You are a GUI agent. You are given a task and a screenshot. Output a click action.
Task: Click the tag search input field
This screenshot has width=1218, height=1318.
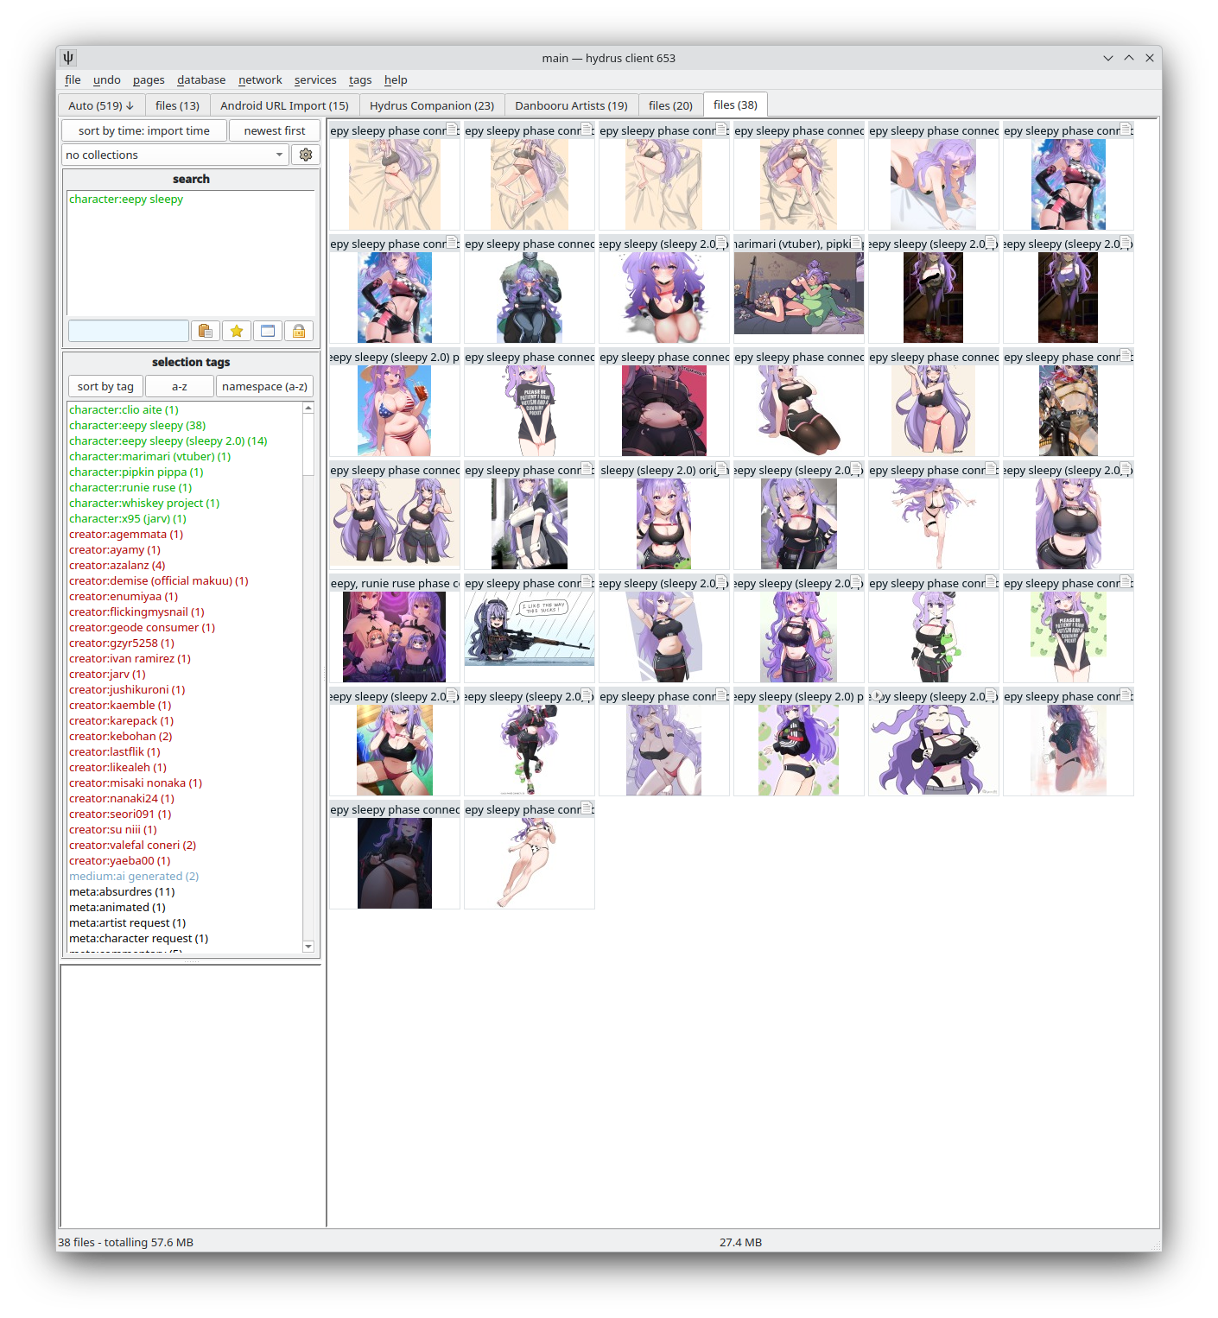[x=129, y=331]
